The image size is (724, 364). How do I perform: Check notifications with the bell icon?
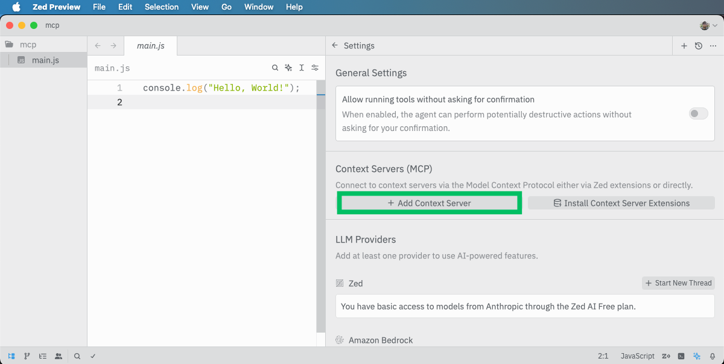point(713,356)
